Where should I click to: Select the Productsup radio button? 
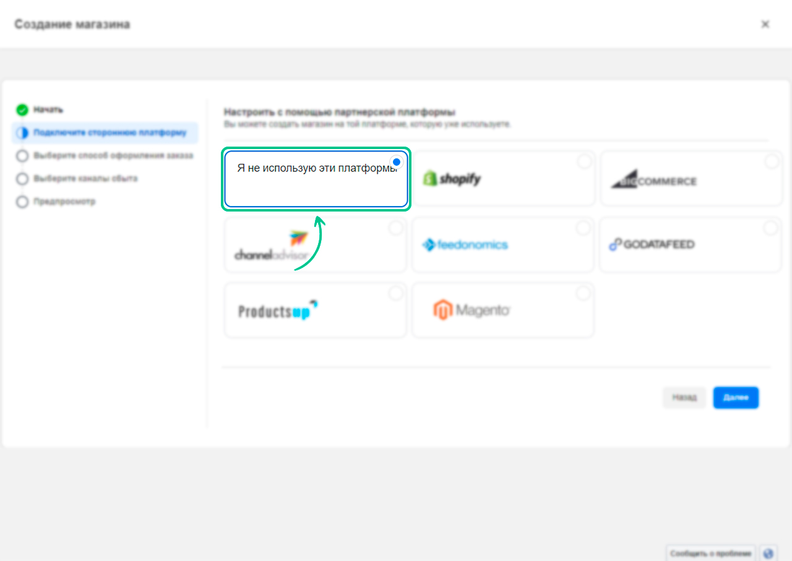click(396, 294)
